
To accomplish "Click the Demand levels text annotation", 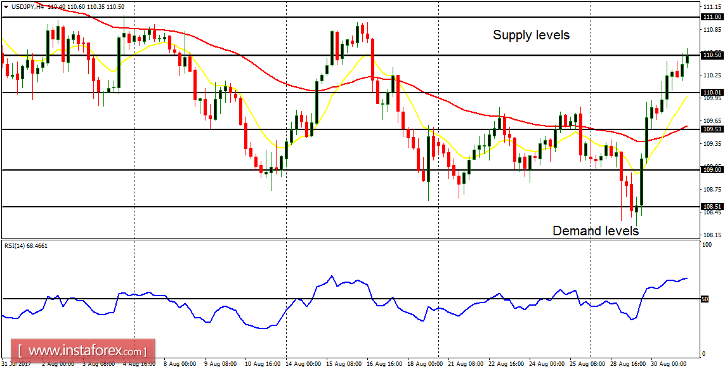I will [597, 231].
